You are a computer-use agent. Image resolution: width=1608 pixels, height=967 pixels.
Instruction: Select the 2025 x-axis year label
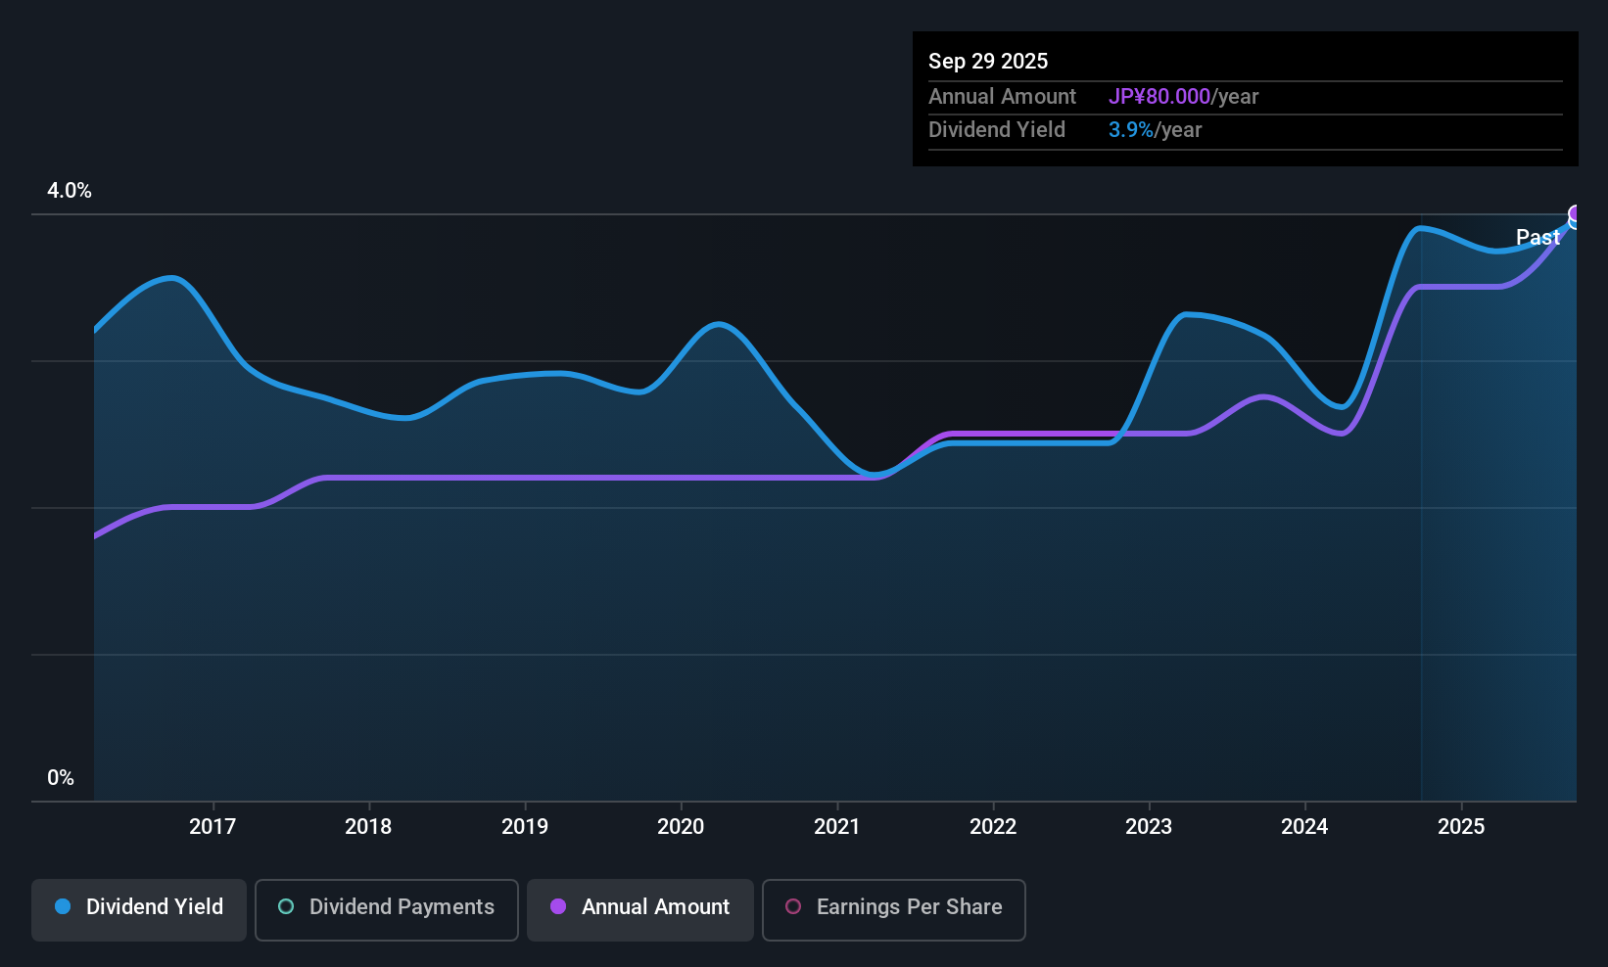[1461, 827]
